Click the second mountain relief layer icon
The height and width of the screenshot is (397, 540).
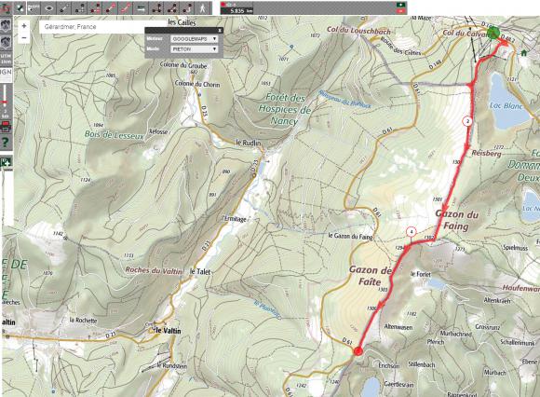coord(6,42)
